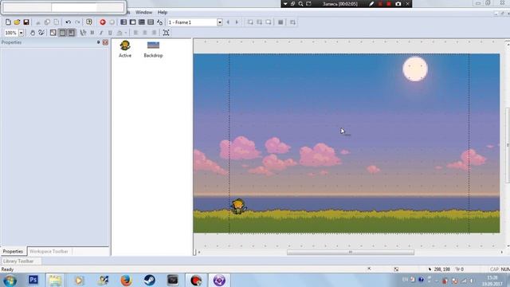Open the zoom level dropdown arrow

click(x=22, y=33)
